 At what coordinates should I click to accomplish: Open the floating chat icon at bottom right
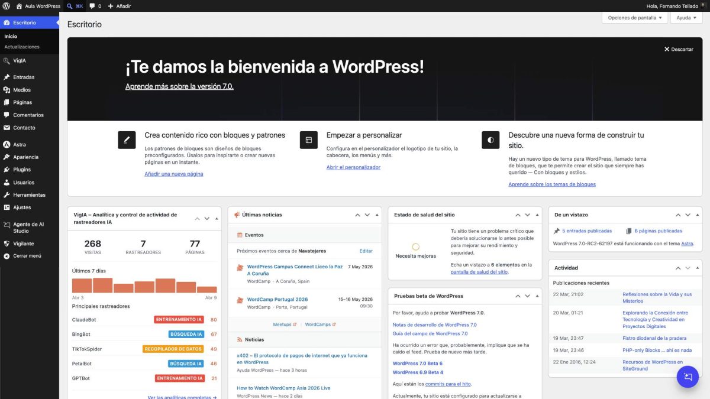(688, 377)
